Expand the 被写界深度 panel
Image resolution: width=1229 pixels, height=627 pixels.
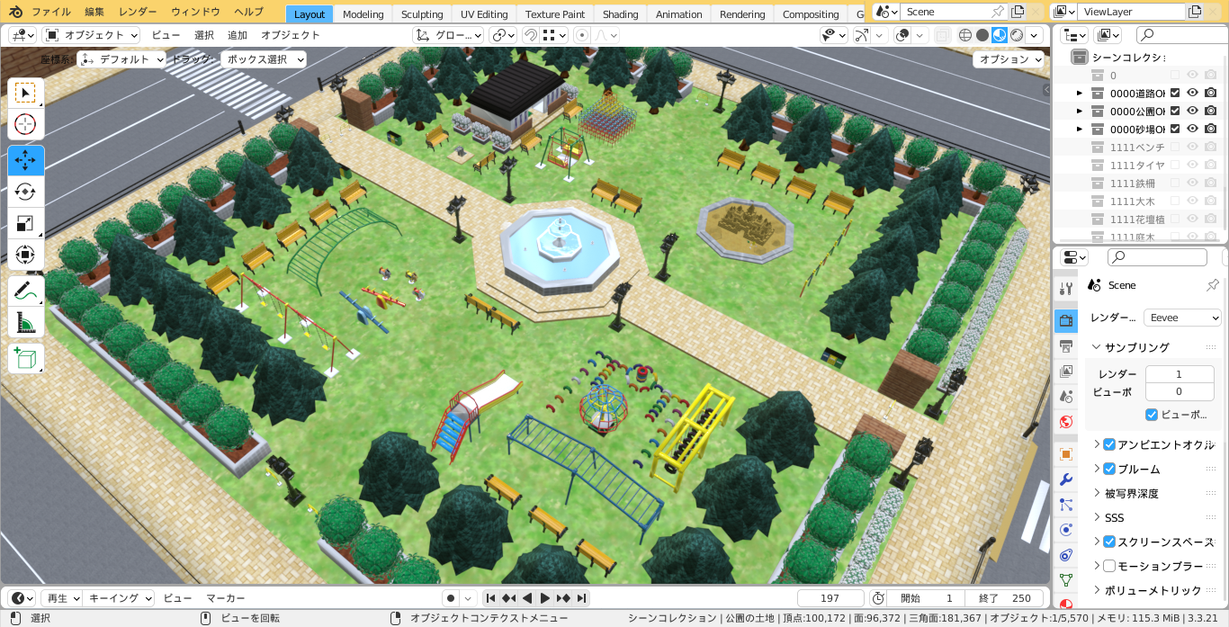click(x=1097, y=493)
